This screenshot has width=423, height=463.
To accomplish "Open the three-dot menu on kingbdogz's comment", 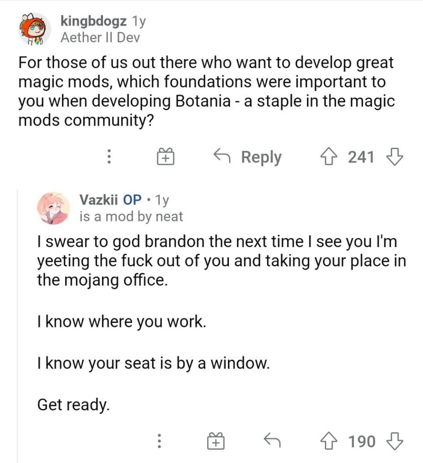I will [x=109, y=156].
